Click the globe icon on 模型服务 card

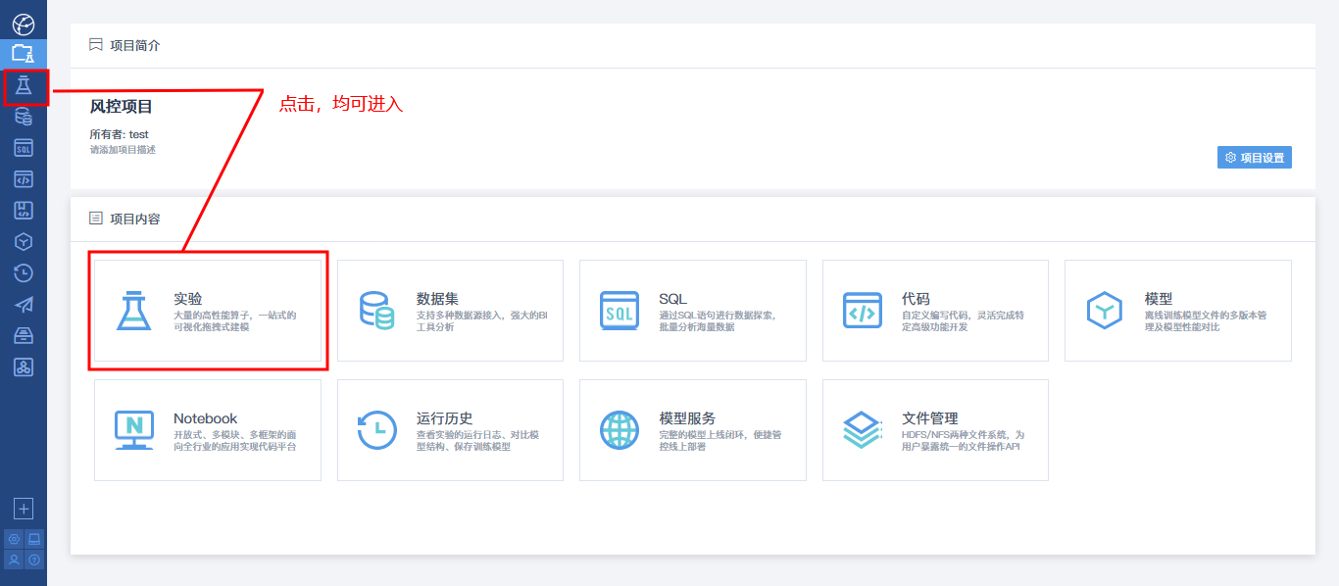pos(620,430)
